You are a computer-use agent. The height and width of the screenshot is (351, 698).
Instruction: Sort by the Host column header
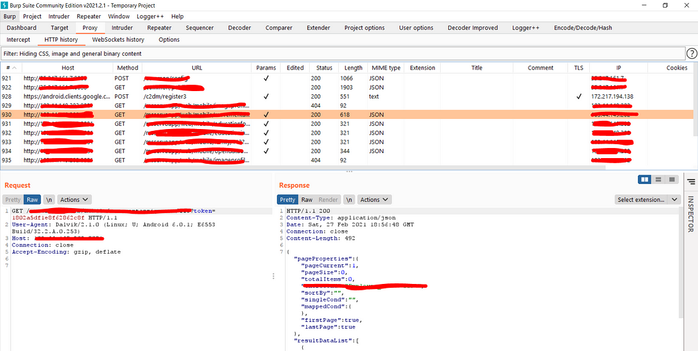tap(68, 68)
